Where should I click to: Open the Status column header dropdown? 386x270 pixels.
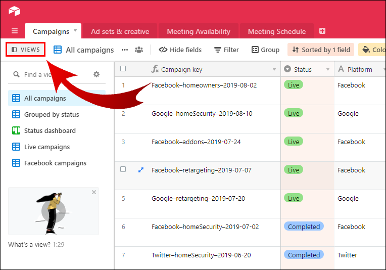point(327,70)
